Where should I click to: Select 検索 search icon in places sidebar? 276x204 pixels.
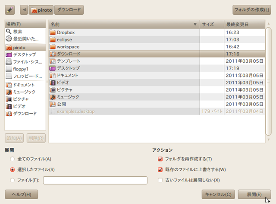pyautogui.click(x=9, y=32)
